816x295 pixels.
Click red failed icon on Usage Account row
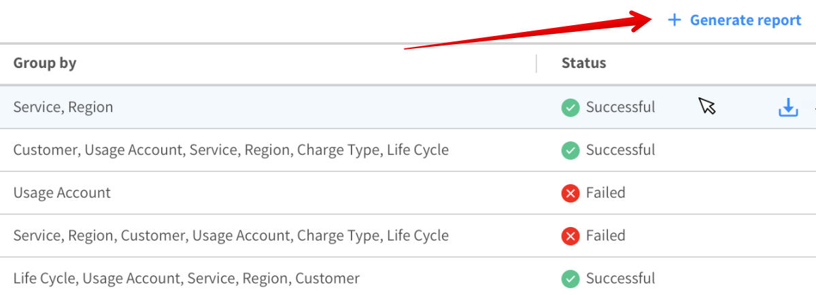click(571, 193)
